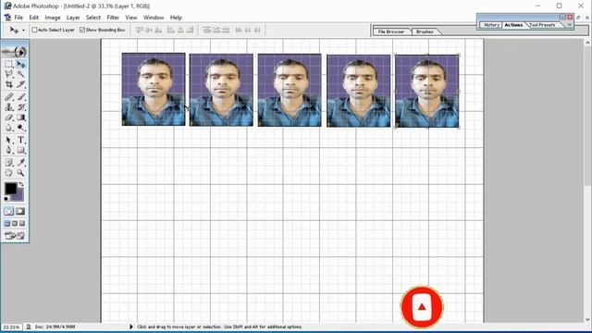Choose Full Screen Mode with menu bar
The height and width of the screenshot is (333, 592).
[15, 224]
